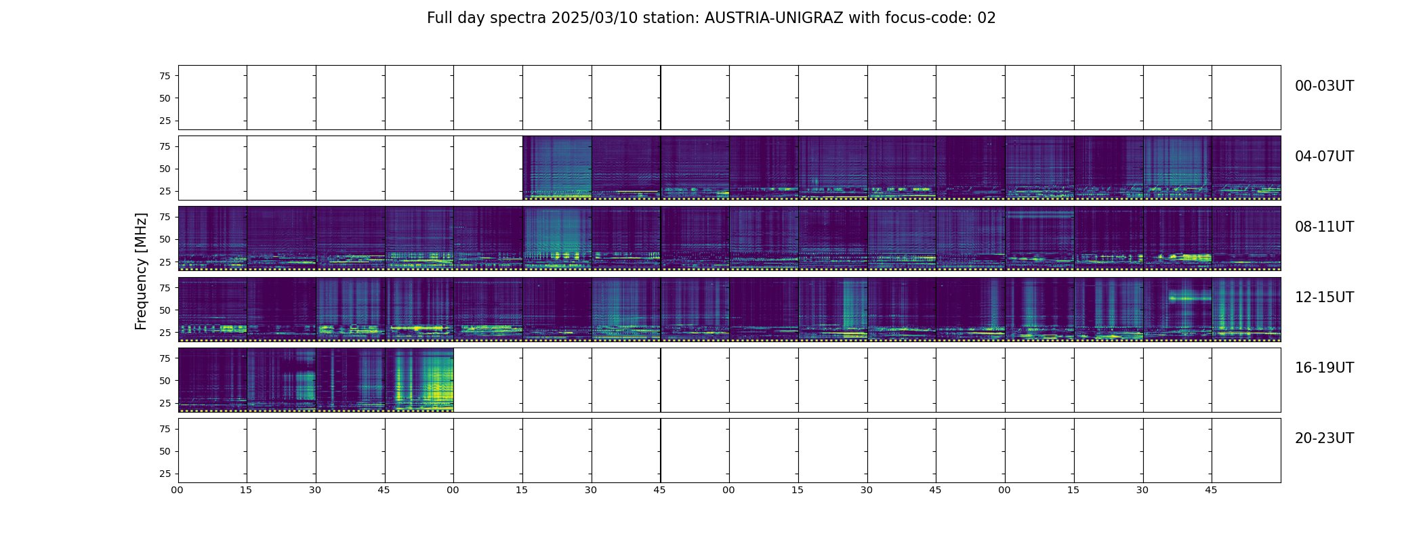
Task: Click the 'Frequency [MHz]' y-axis label
Action: [141, 271]
